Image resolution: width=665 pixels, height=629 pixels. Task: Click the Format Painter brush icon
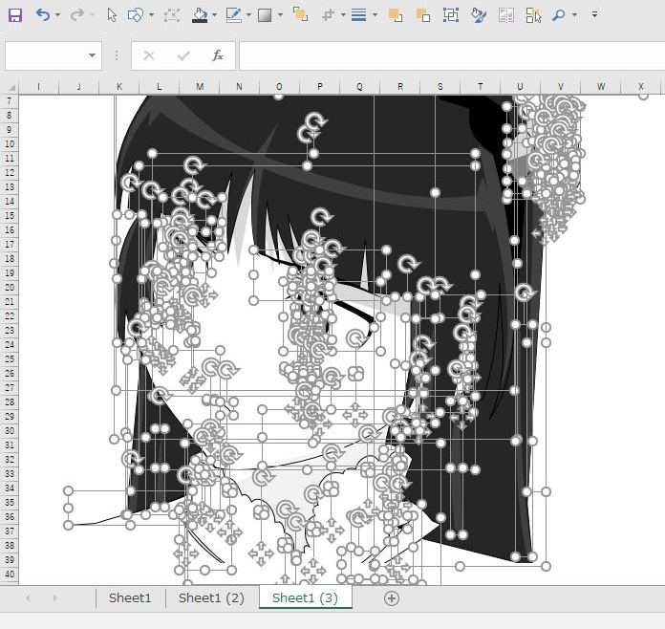click(479, 15)
